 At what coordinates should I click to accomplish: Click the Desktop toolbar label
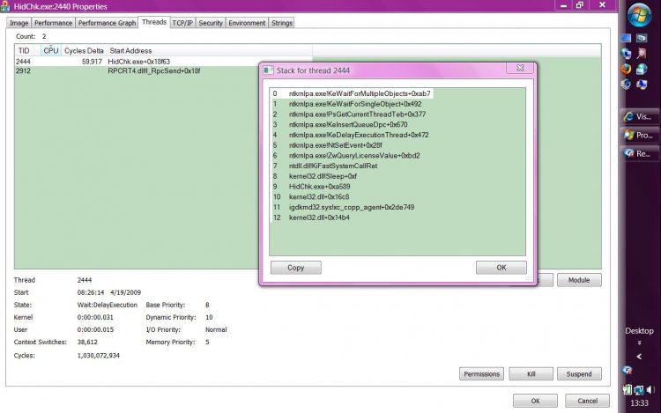click(639, 331)
